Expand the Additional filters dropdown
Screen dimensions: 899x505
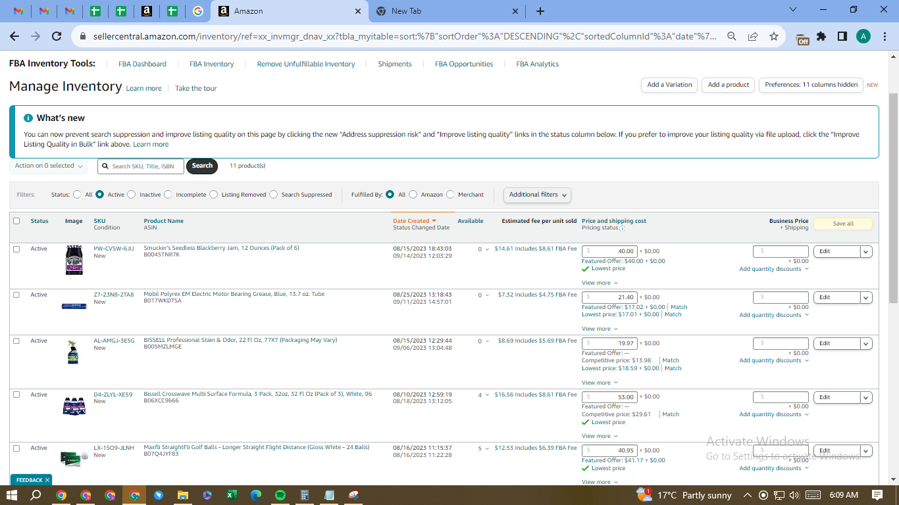[537, 195]
